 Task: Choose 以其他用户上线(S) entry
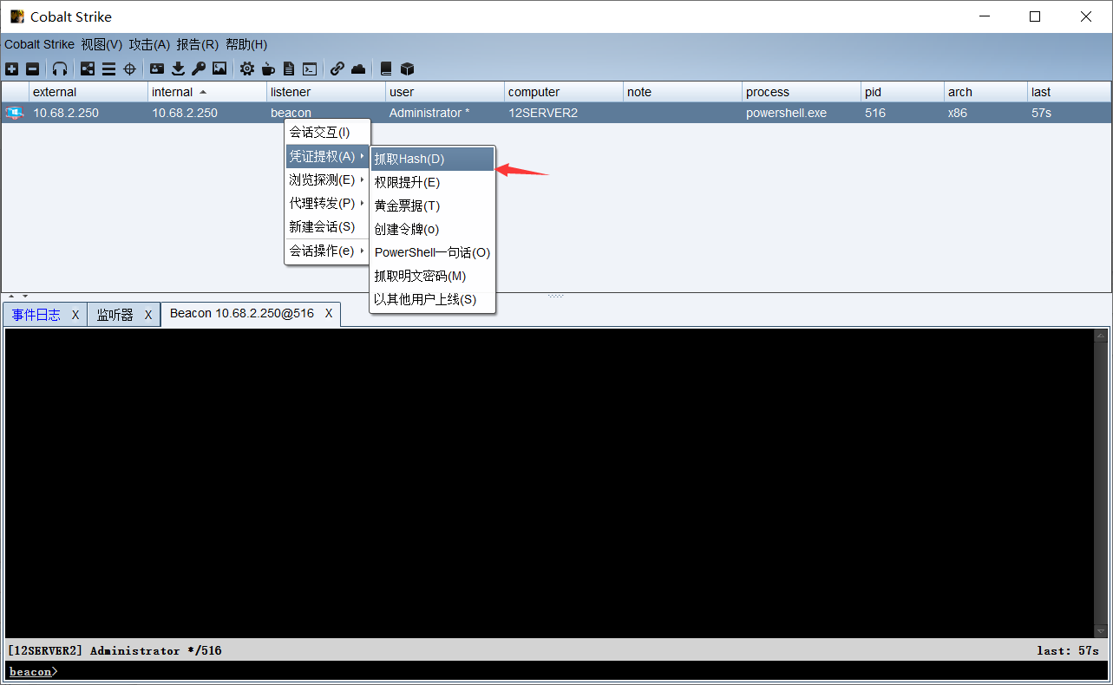(x=432, y=299)
